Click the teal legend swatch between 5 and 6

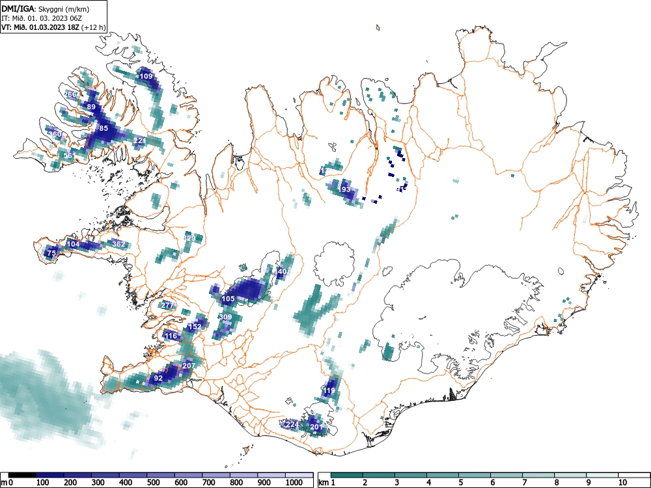point(474,475)
